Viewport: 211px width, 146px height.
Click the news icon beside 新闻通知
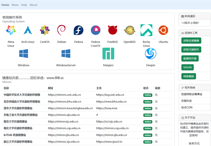183,16
